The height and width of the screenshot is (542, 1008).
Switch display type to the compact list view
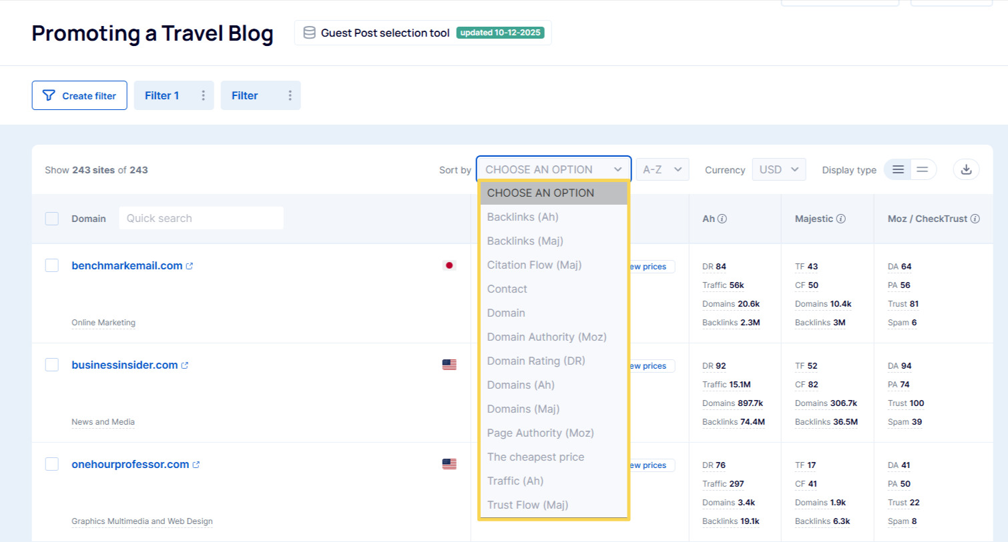tap(897, 169)
